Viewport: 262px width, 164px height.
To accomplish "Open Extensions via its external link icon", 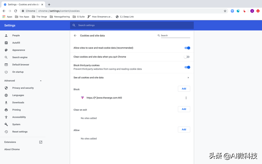I will tap(41, 142).
